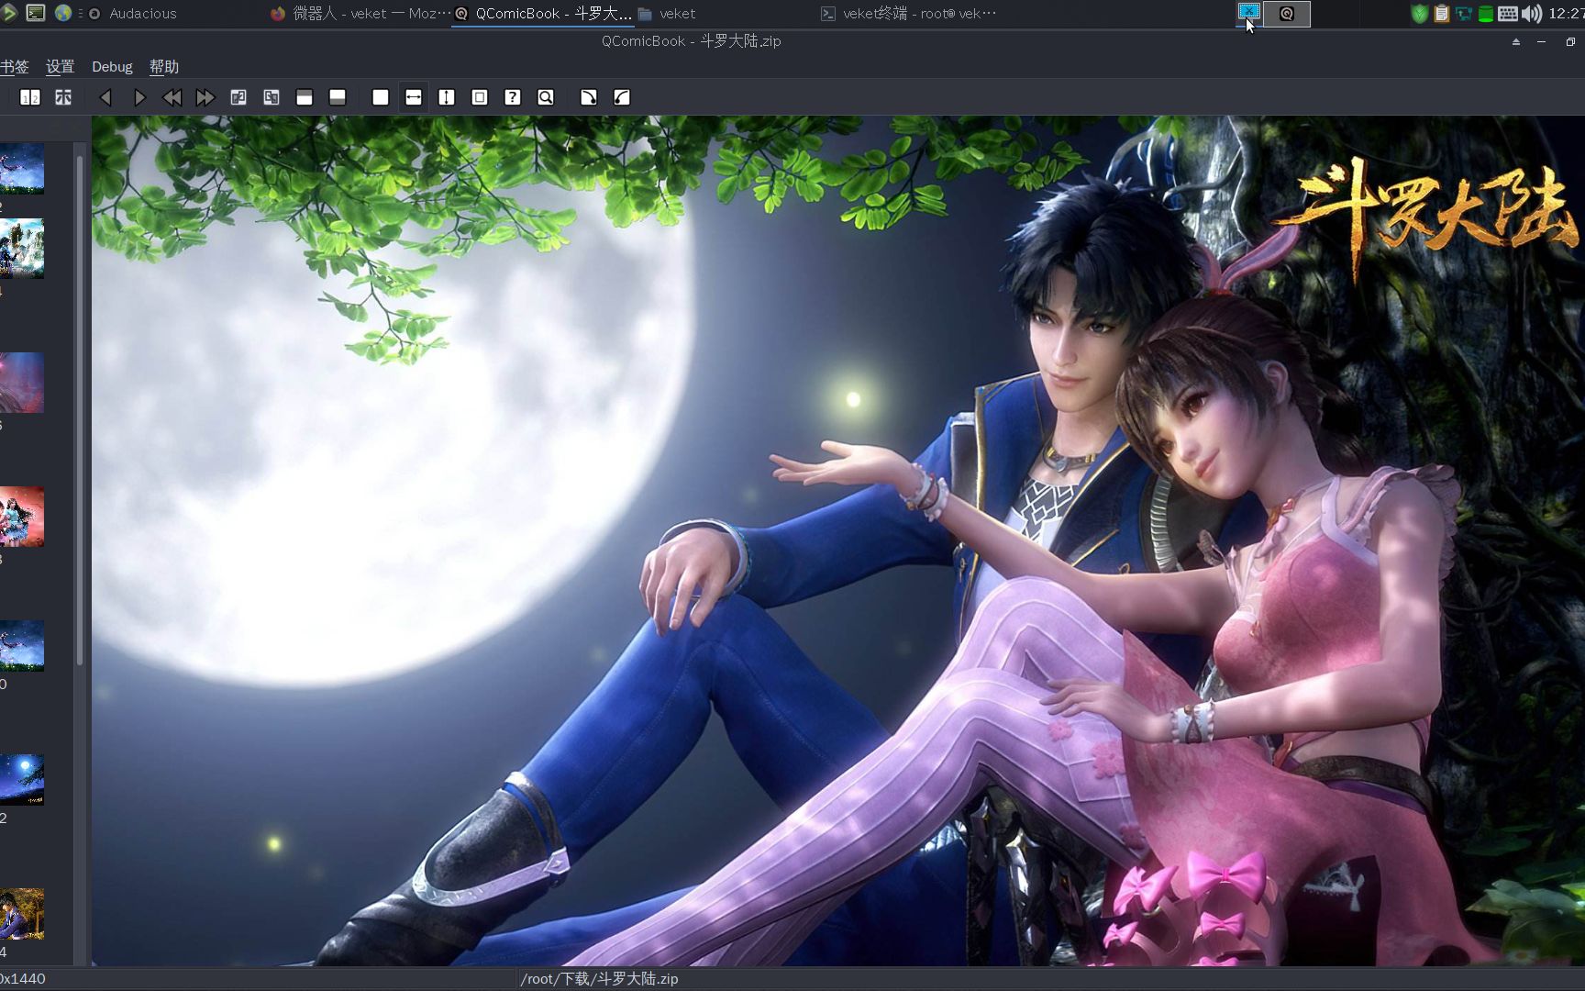This screenshot has height=991, width=1585.
Task: Go to previous page arrow
Action: 105,97
